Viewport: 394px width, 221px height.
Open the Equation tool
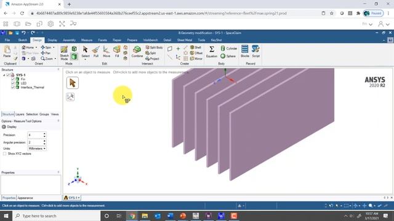pyautogui.click(x=212, y=52)
